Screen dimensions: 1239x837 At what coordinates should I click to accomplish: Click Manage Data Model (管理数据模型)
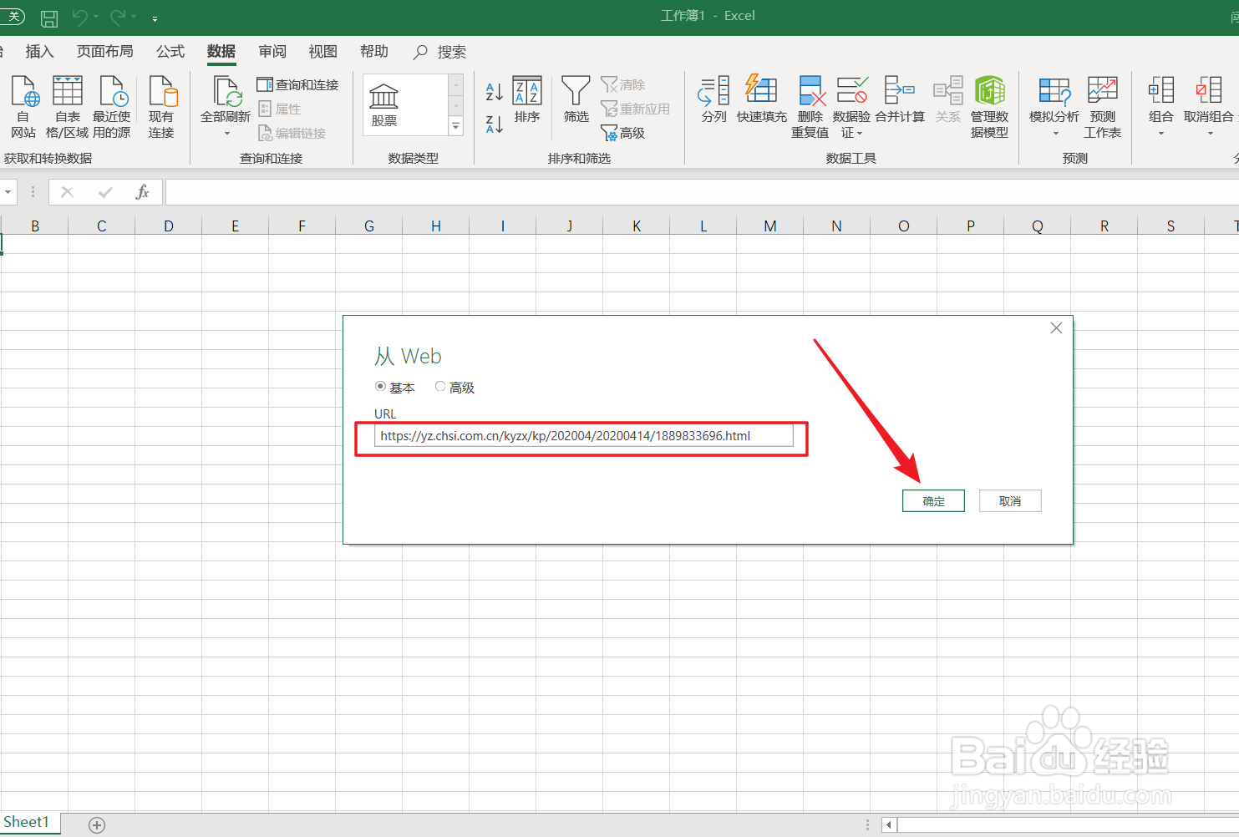click(989, 107)
